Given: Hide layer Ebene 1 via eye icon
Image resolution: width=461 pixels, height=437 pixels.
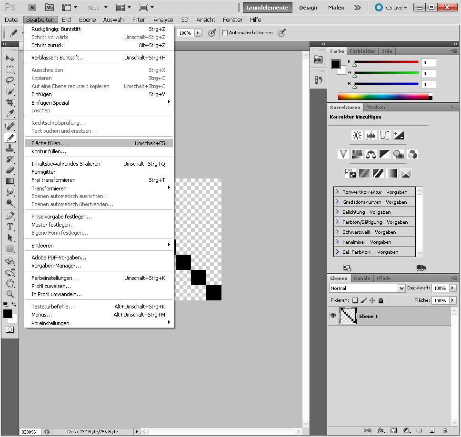Looking at the screenshot, I should coord(333,316).
